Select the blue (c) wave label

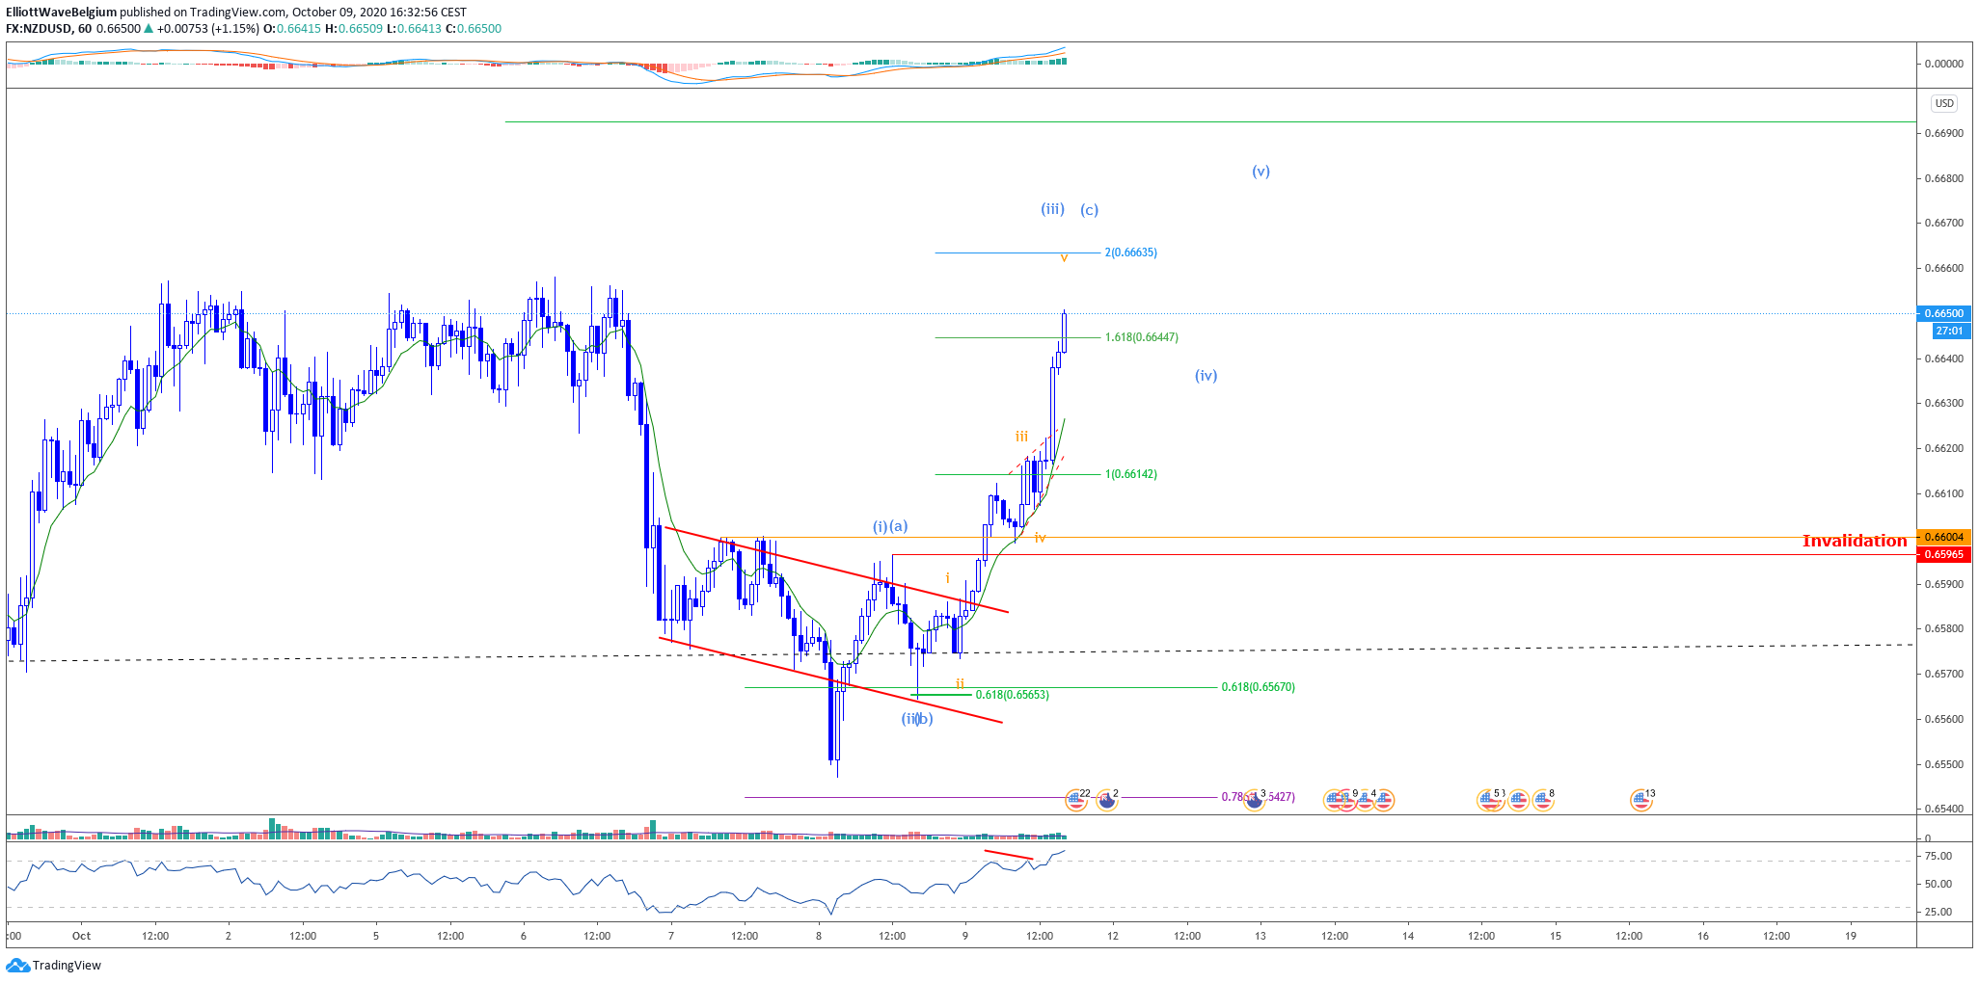click(1089, 210)
